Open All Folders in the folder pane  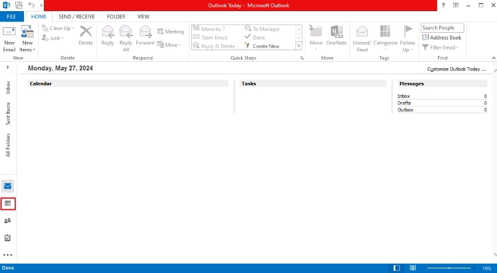pyautogui.click(x=8, y=145)
